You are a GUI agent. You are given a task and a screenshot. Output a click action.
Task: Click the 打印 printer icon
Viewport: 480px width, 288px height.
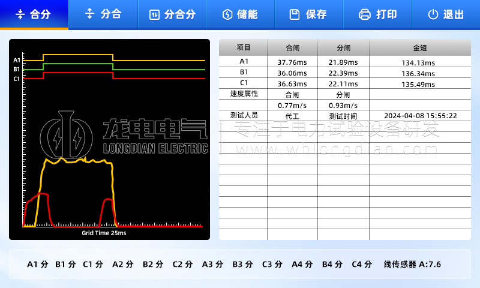point(364,14)
